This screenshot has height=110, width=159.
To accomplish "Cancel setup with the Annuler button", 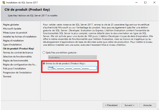I will tap(148, 105).
